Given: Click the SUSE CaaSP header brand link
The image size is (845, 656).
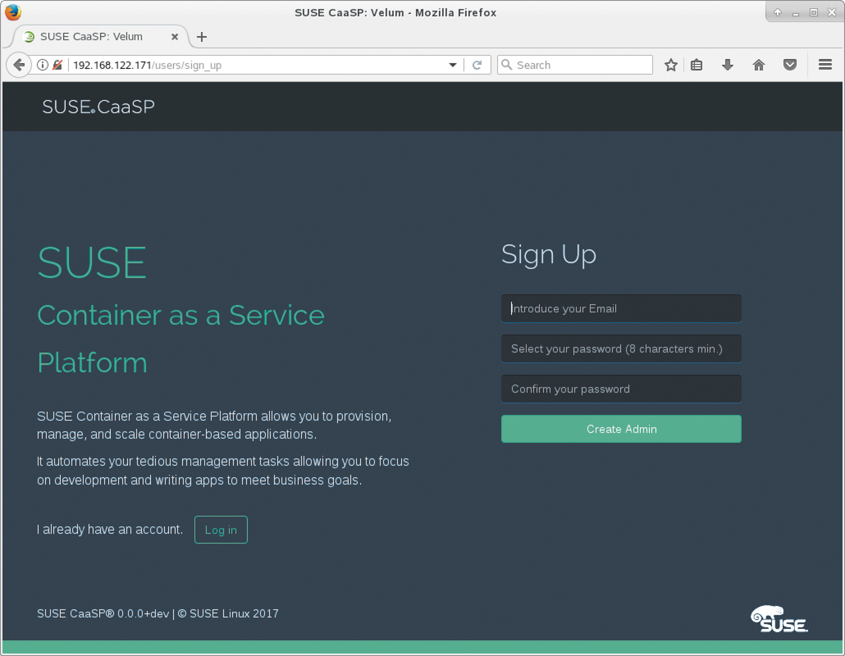Looking at the screenshot, I should [x=98, y=106].
